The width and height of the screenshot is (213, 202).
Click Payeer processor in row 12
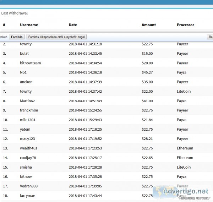[x=182, y=138]
